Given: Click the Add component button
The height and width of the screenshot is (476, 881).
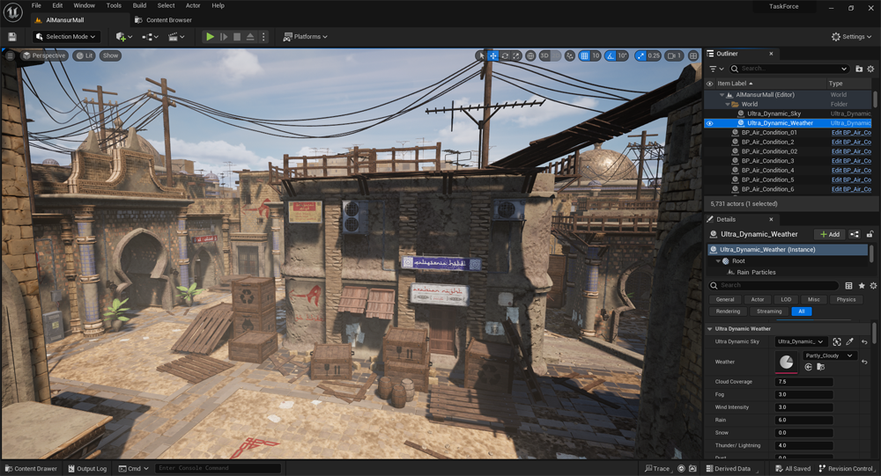Looking at the screenshot, I should [829, 234].
